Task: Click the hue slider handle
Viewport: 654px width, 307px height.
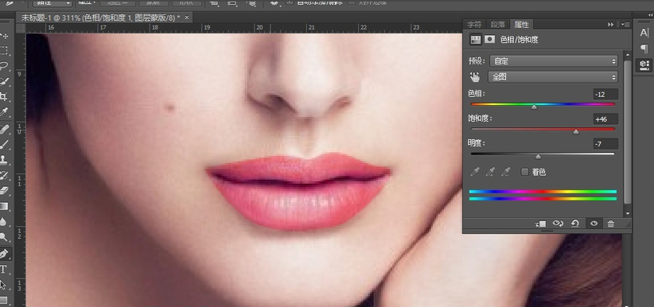Action: pos(534,107)
